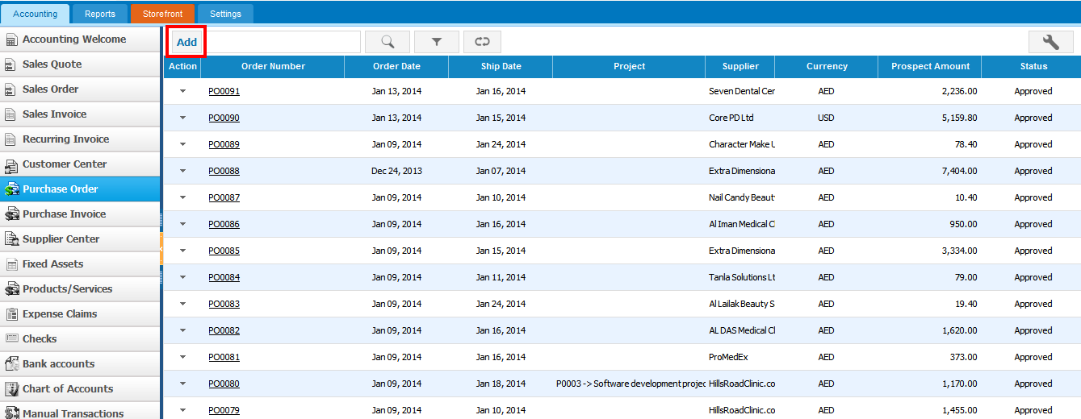Expand action menu for PO0084
The image size is (1081, 419).
(x=182, y=277)
